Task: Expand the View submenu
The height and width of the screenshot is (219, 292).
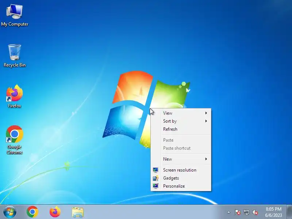Action: click(x=181, y=113)
